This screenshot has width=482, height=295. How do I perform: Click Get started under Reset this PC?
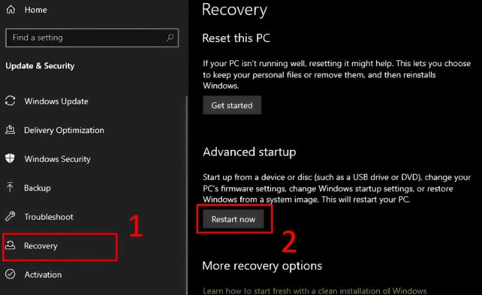232,105
